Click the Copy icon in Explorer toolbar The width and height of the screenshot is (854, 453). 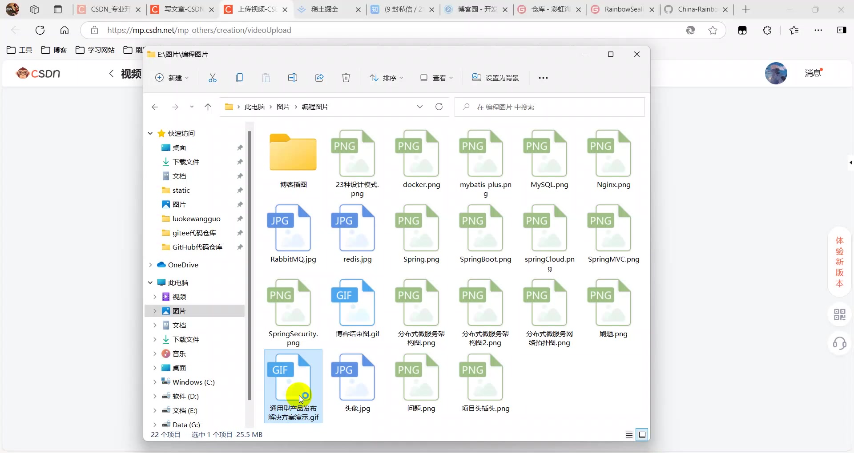239,78
